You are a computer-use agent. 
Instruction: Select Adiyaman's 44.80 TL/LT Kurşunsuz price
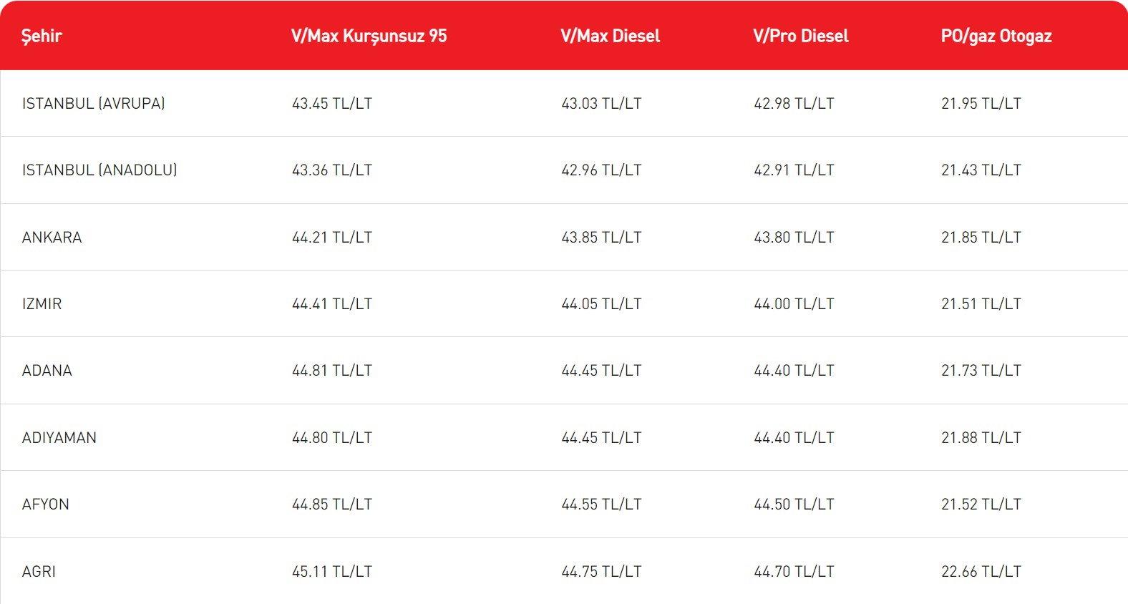point(332,437)
